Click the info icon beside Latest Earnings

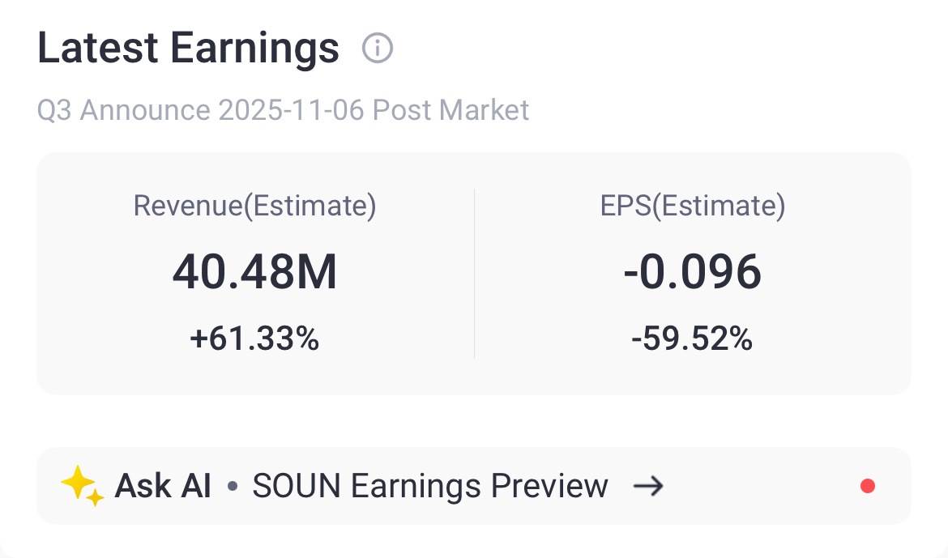point(378,49)
